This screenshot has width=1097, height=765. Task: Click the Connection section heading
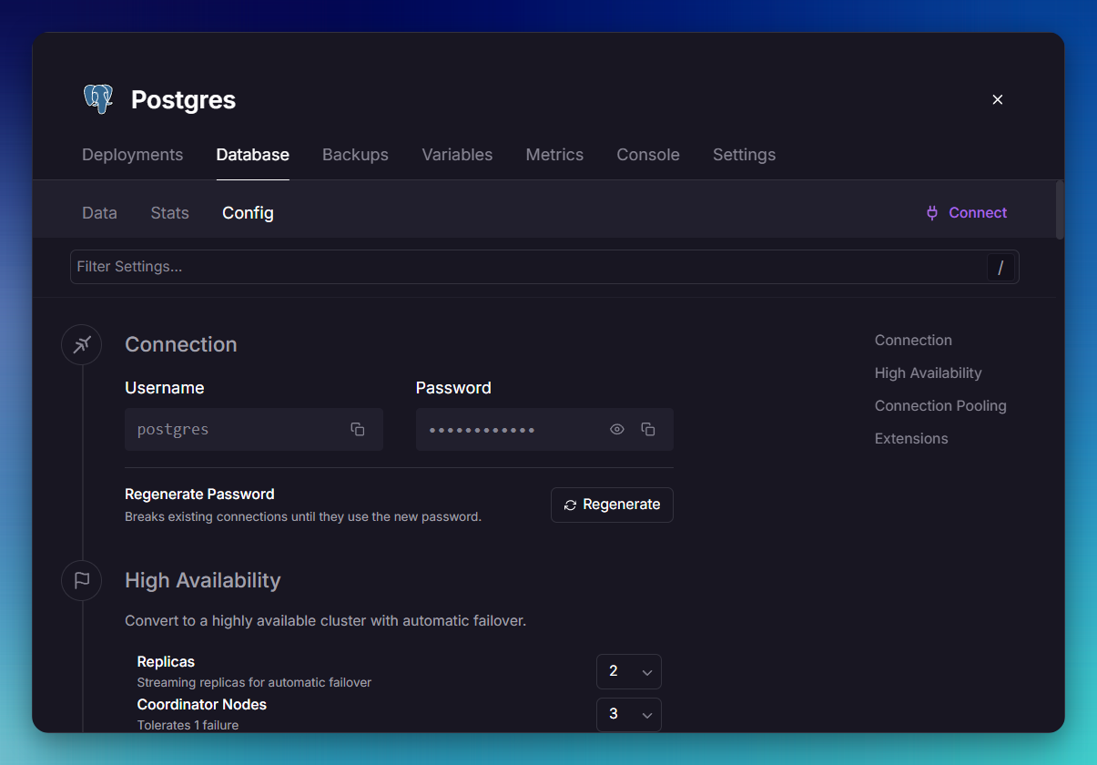coord(181,344)
